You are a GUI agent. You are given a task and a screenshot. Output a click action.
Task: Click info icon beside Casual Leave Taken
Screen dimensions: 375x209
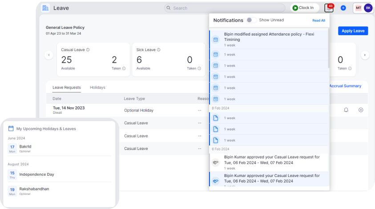(124, 68)
